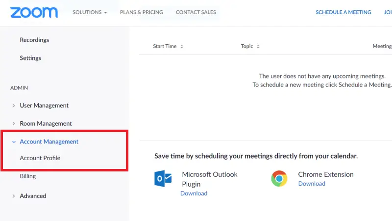Open Plans & Pricing page
The image size is (392, 221).
click(x=142, y=12)
